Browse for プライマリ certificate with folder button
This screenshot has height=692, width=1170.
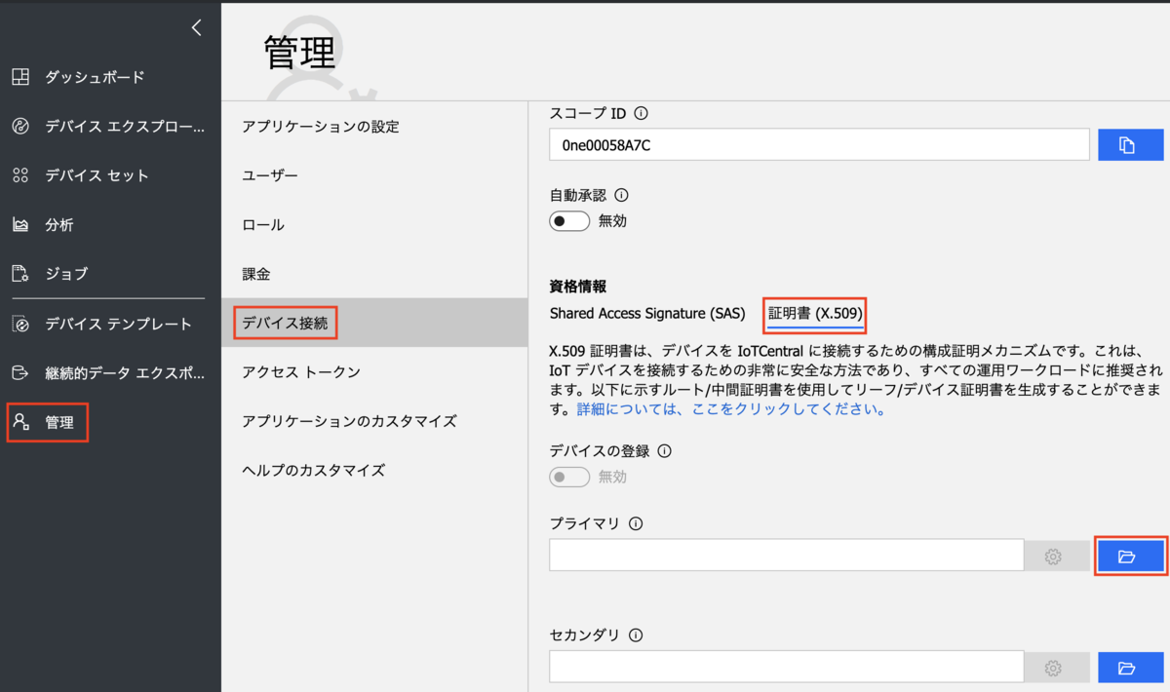[1131, 557]
